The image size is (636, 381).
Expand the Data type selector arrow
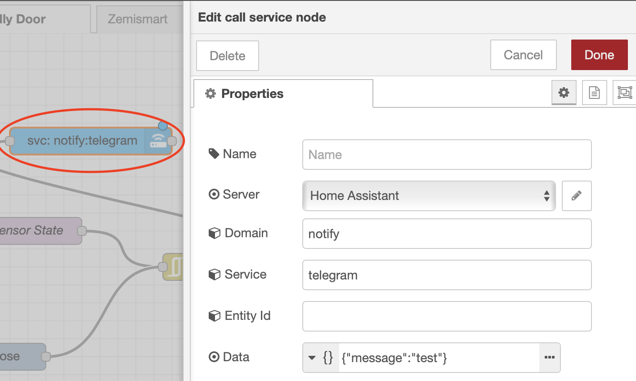312,358
